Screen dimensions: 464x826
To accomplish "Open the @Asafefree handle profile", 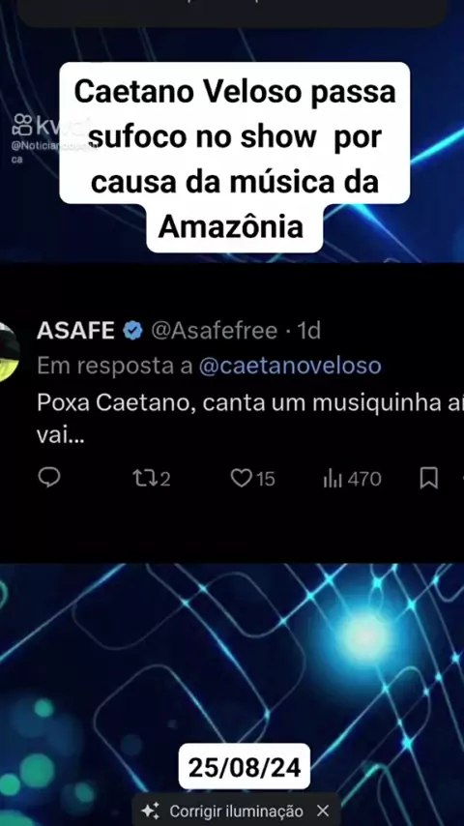I will [x=215, y=331].
